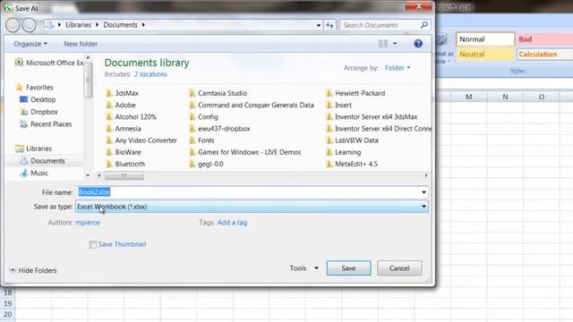The height and width of the screenshot is (322, 573).
Task: Apply the Normal cell style in Excel
Action: [485, 39]
